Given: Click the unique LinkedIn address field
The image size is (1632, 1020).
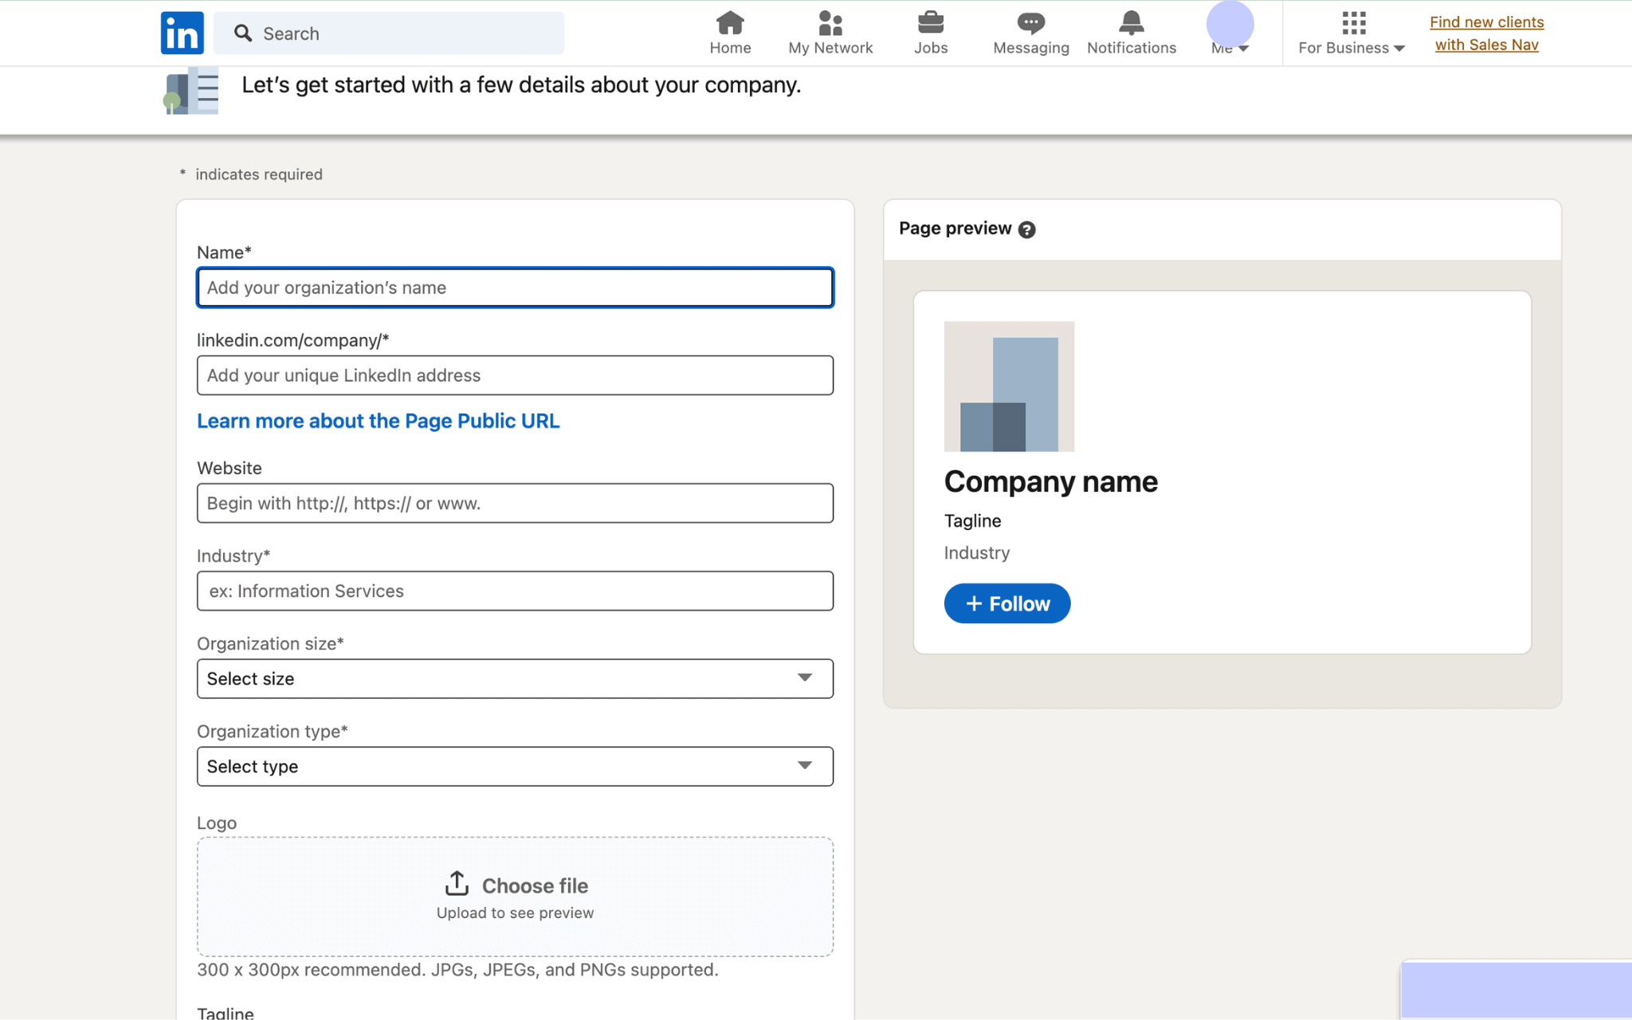Looking at the screenshot, I should tap(515, 375).
